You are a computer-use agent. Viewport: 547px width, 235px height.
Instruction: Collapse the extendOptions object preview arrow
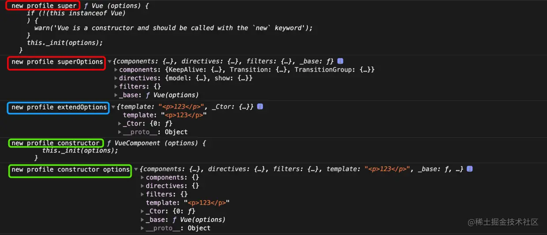pyautogui.click(x=113, y=107)
